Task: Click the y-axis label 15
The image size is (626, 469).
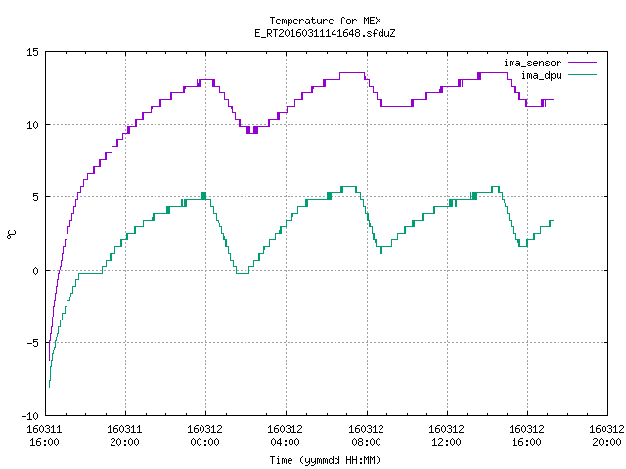Action: [x=32, y=52]
